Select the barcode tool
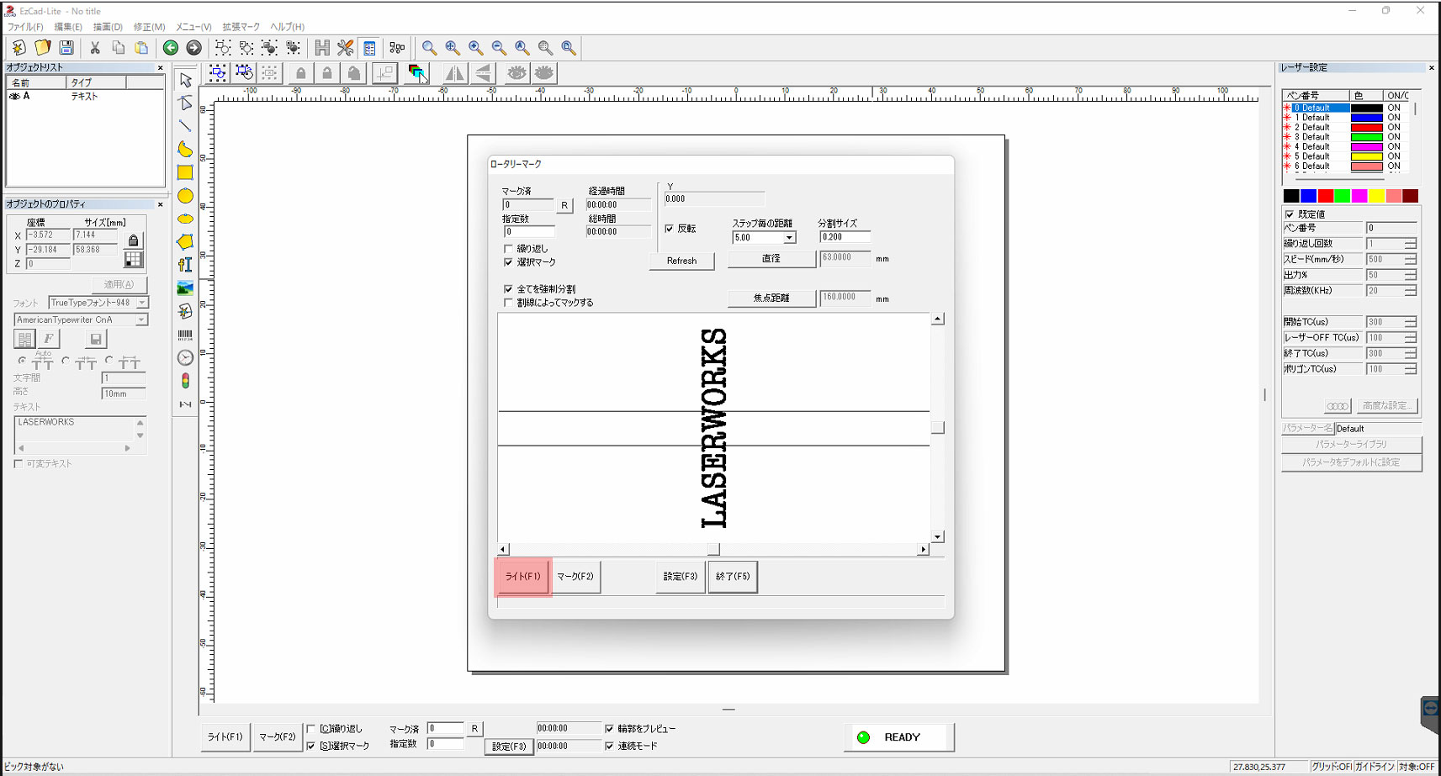This screenshot has height=776, width=1441. pos(186,335)
